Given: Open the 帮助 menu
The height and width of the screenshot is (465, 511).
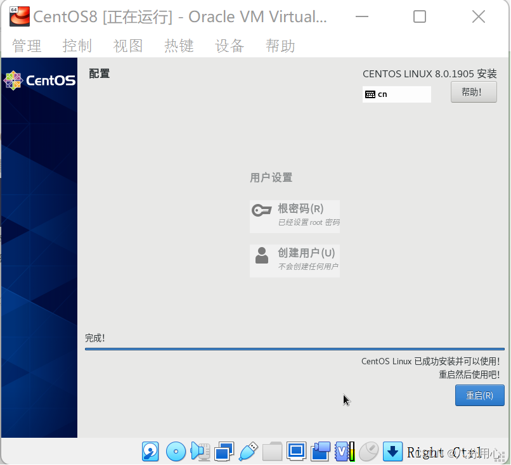Looking at the screenshot, I should coord(280,46).
